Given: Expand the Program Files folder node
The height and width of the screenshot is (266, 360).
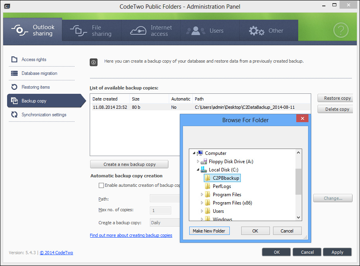Looking at the screenshot, I should point(202,195).
